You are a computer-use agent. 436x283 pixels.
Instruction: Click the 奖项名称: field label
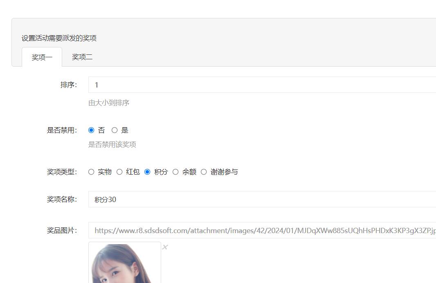pyautogui.click(x=62, y=199)
